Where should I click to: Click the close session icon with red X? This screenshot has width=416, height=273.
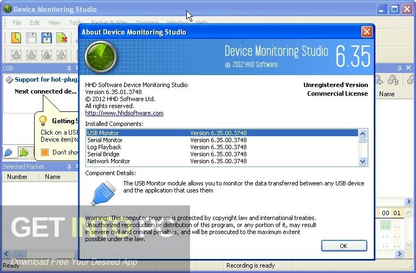coord(62,38)
